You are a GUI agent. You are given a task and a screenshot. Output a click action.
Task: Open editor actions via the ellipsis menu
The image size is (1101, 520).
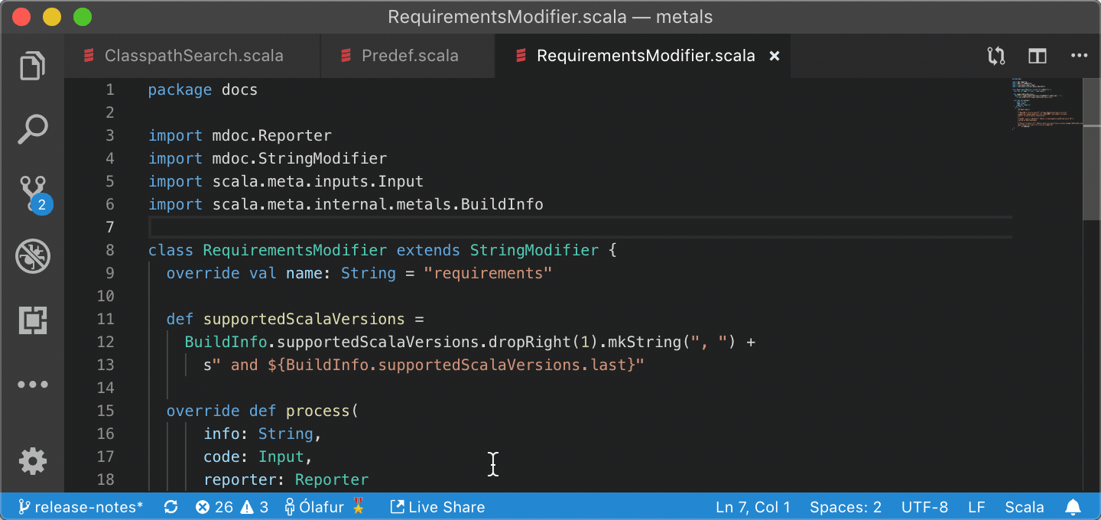point(1080,55)
